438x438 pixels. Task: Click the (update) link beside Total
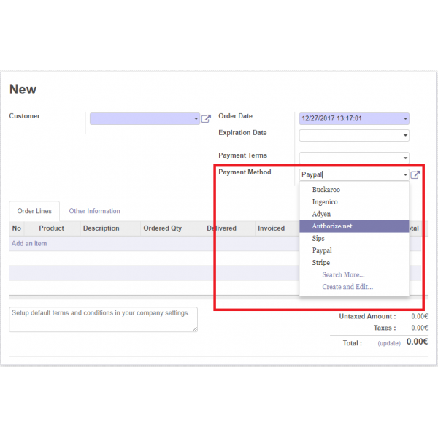[x=388, y=343]
